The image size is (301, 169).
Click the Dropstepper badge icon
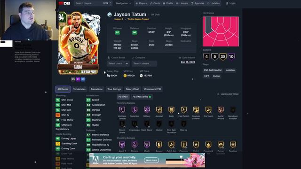tap(135, 124)
